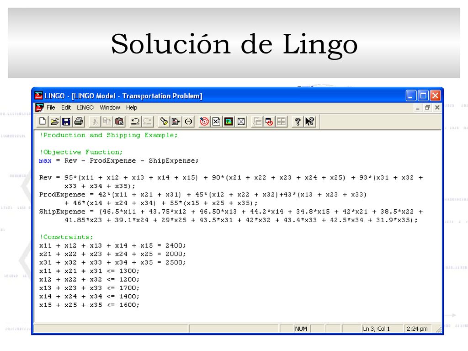Click the '<= 1300;' constraint line
Screen dimensions: 468x351
click(89, 271)
